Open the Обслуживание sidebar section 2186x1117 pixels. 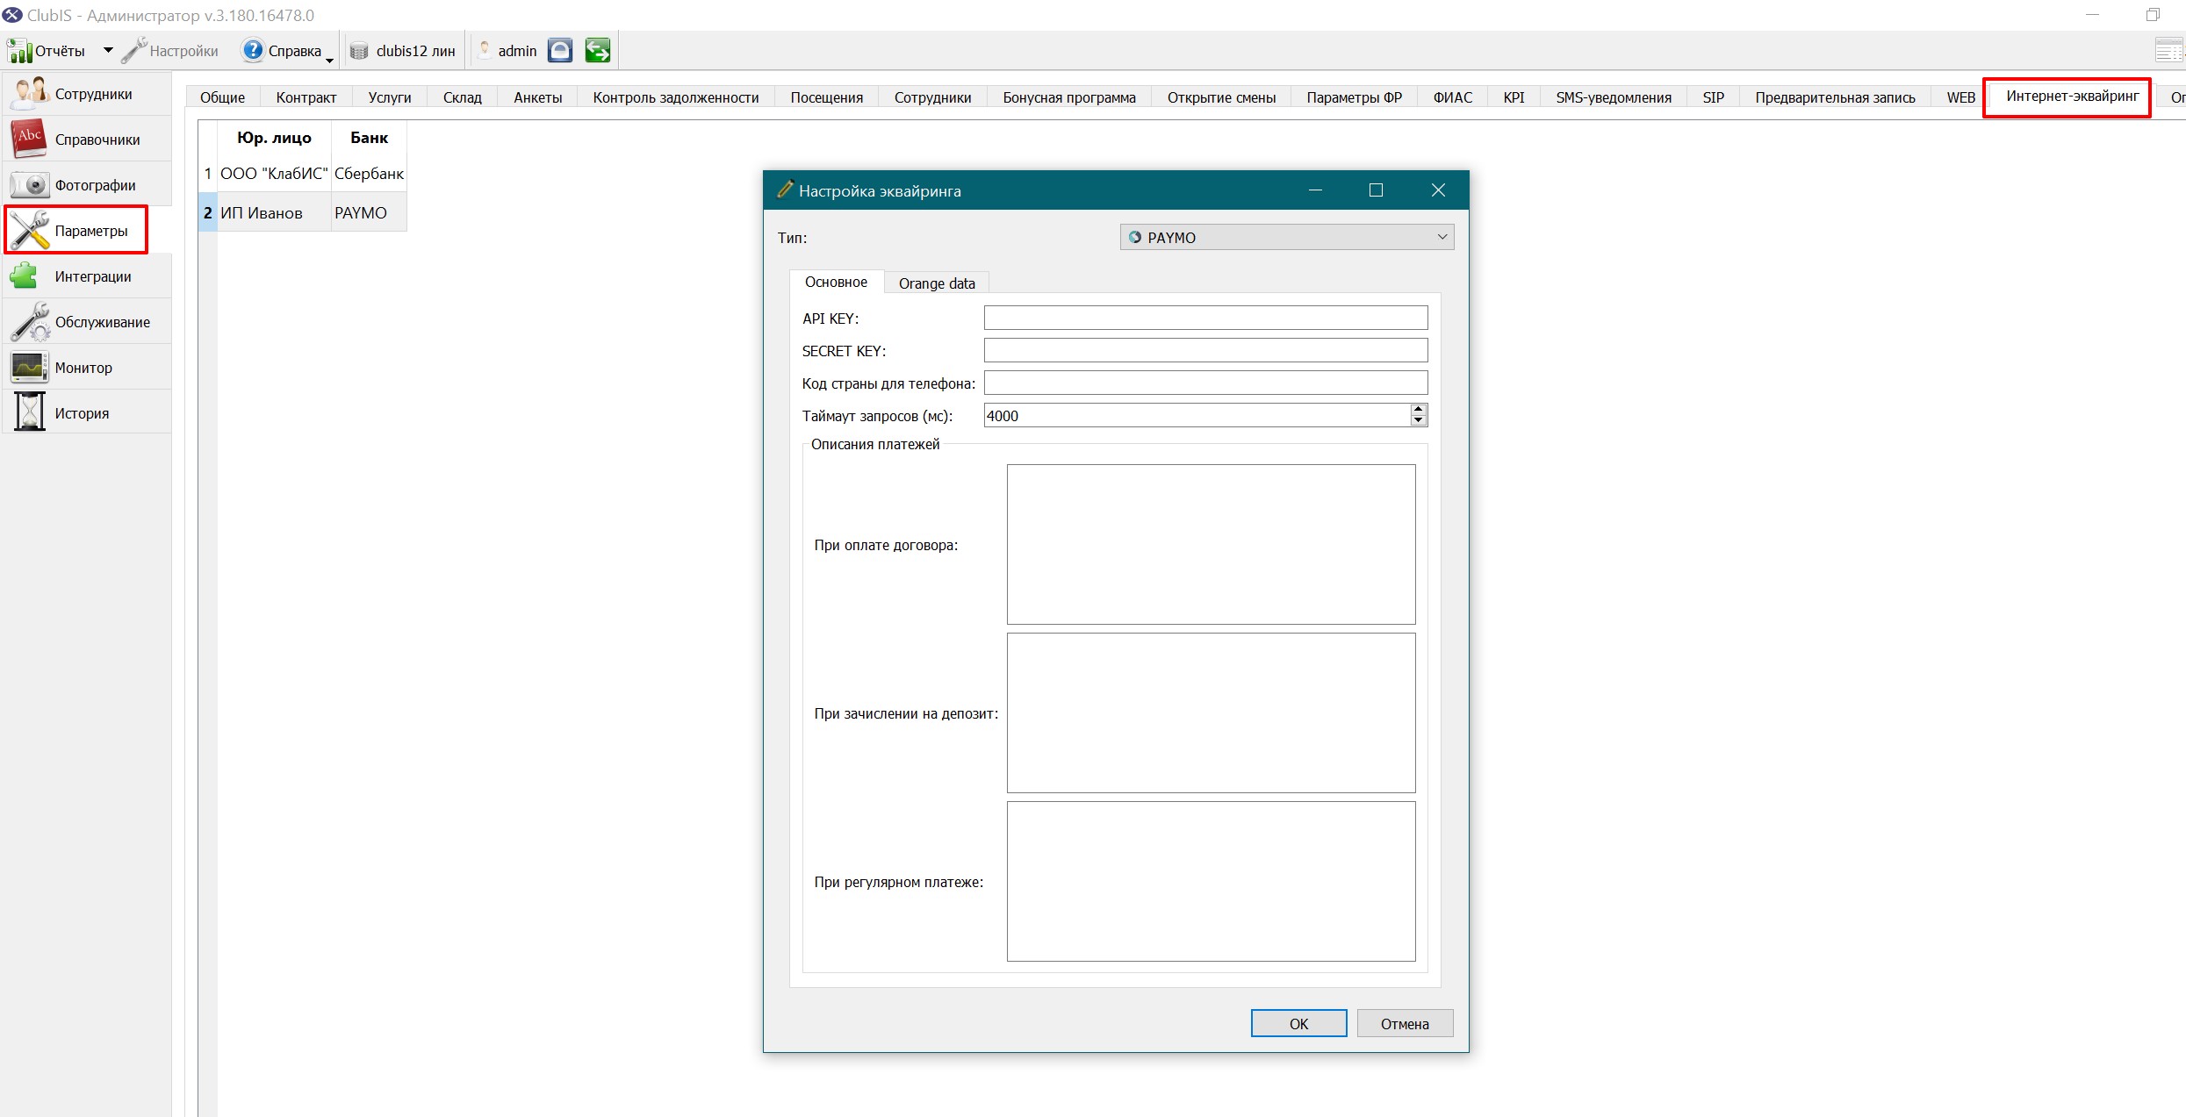[x=87, y=322]
